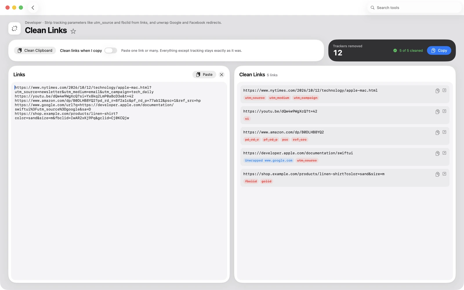Click the Clean Clipboard button
The image size is (464, 290).
[35, 50]
